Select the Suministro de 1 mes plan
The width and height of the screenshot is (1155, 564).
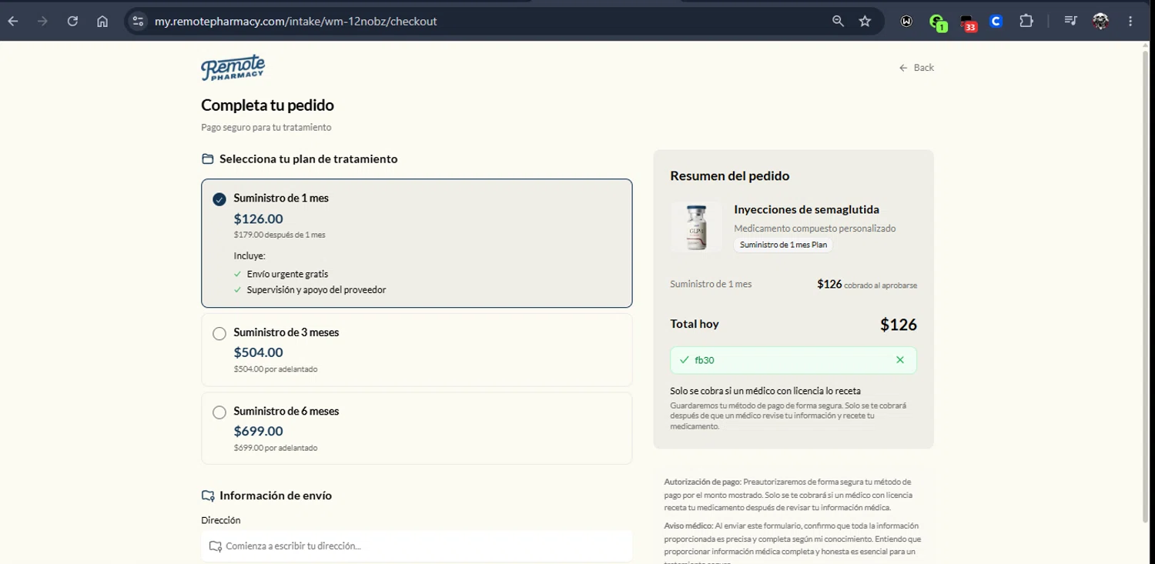click(417, 243)
